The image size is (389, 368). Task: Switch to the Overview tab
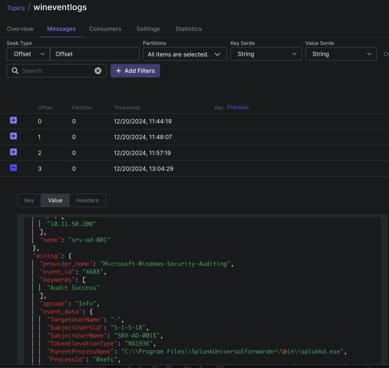pyautogui.click(x=20, y=29)
